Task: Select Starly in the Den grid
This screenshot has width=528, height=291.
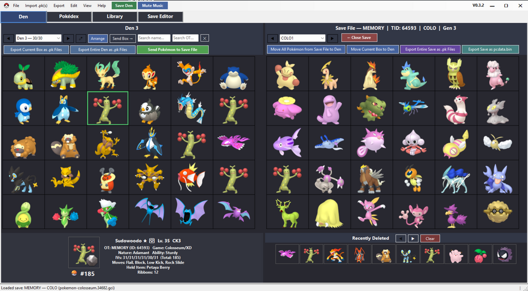Action: 150,108
